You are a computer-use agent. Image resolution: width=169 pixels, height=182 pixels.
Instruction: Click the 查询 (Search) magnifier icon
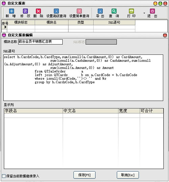(114, 11)
